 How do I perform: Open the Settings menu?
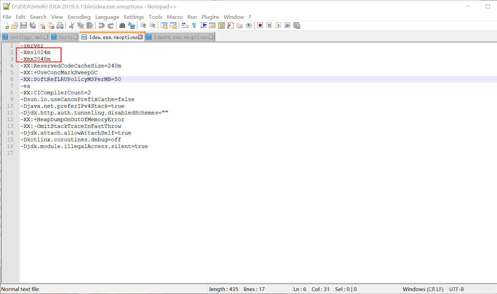click(x=134, y=17)
